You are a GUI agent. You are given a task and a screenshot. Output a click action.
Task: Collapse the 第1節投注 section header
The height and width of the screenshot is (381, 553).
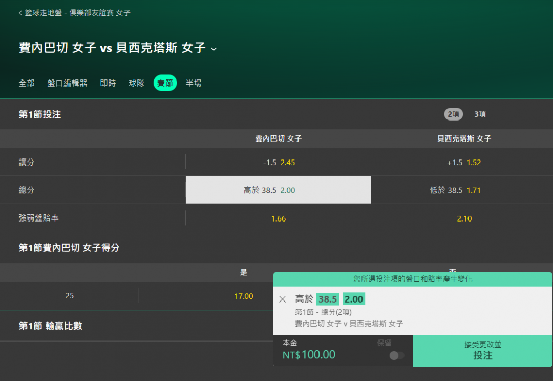pos(276,114)
